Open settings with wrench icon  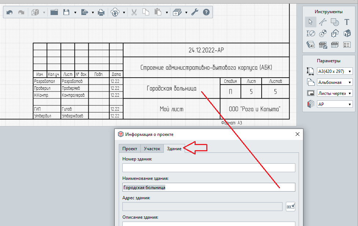click(x=195, y=12)
